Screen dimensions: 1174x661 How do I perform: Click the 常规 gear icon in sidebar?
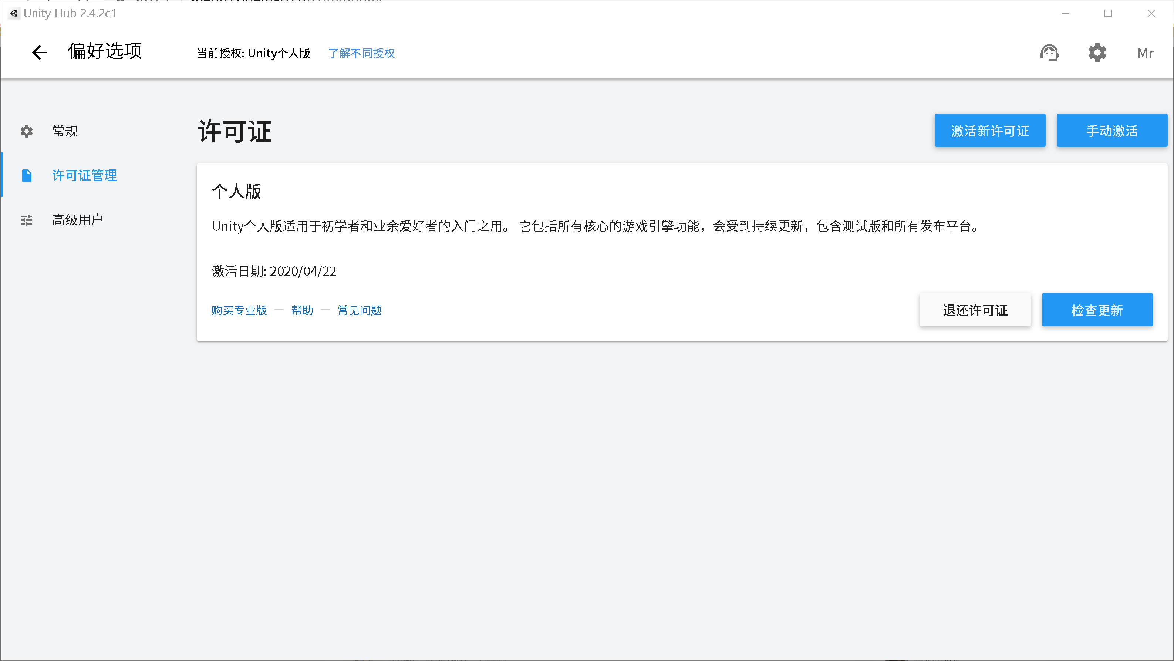27,131
